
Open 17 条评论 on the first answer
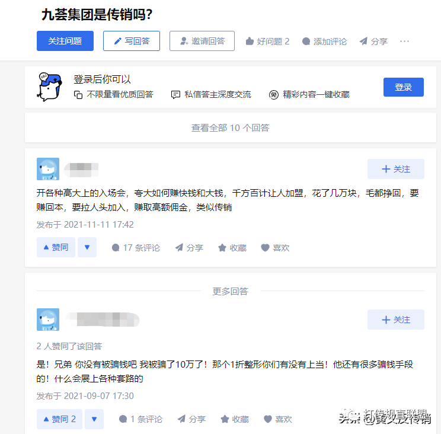[136, 247]
